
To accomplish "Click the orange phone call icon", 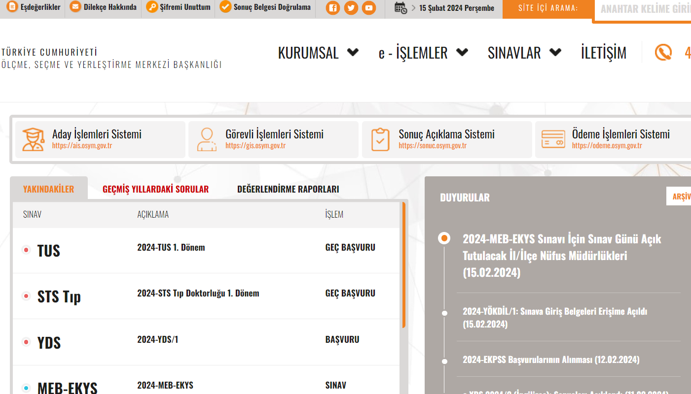I will [x=663, y=52].
